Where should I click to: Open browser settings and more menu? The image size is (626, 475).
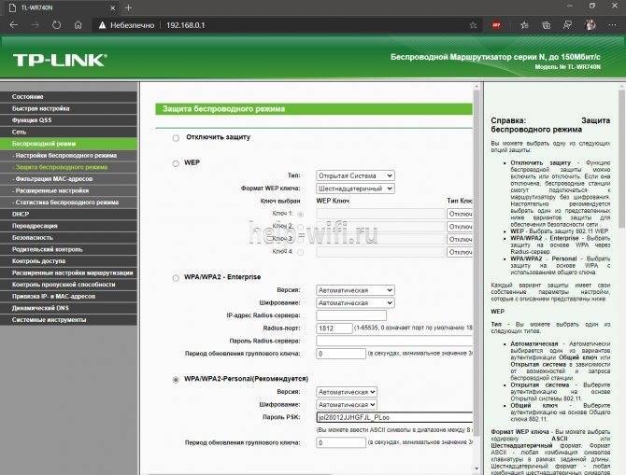pos(612,25)
